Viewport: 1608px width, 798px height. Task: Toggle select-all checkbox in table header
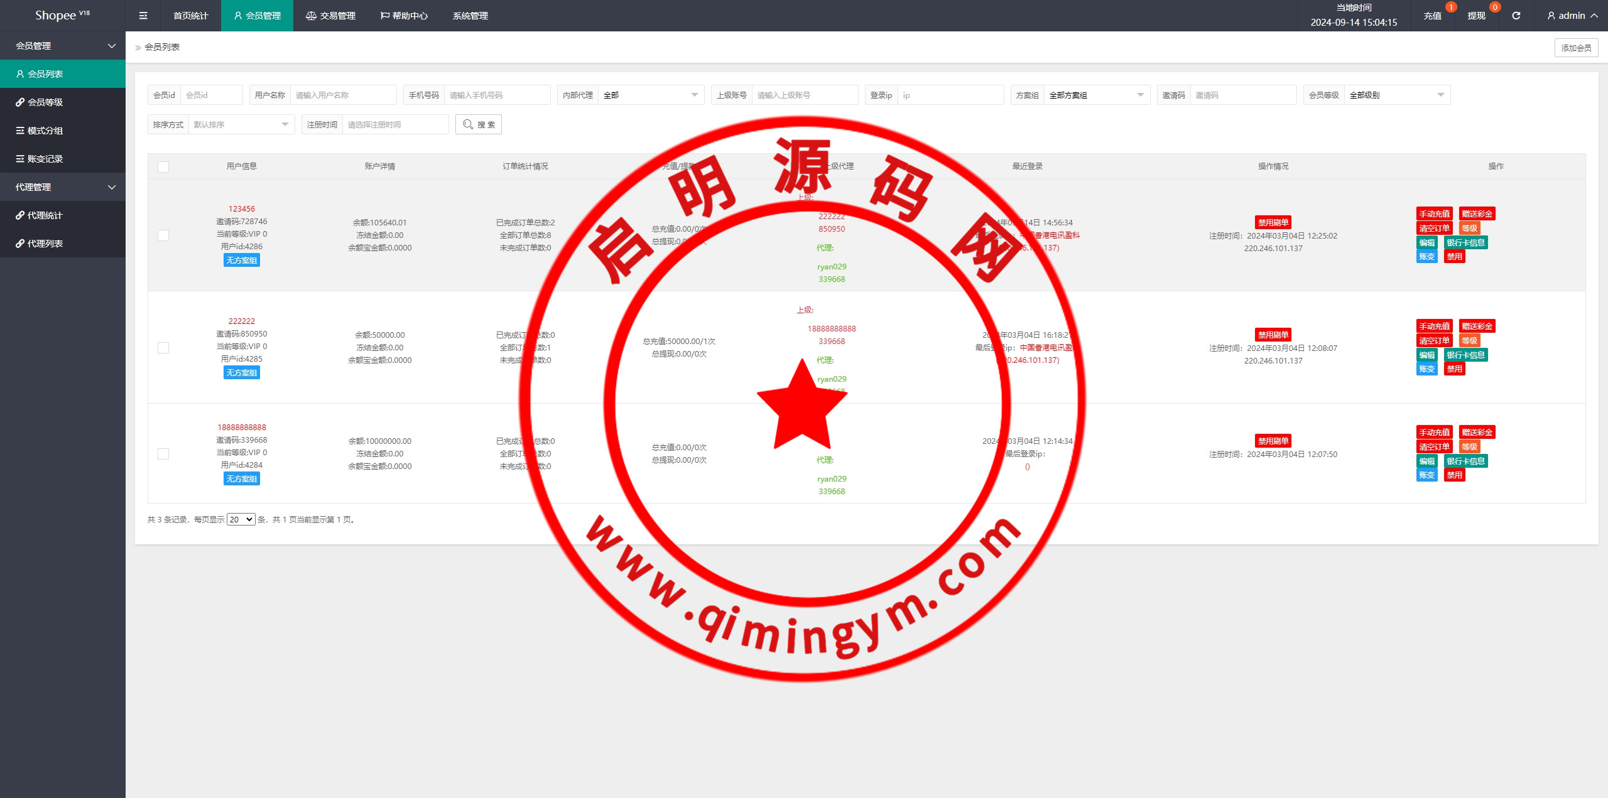pos(163,166)
